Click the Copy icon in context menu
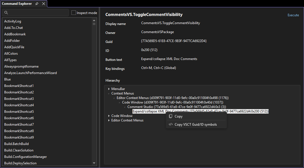This screenshot has height=168, width=304. tap(170, 116)
